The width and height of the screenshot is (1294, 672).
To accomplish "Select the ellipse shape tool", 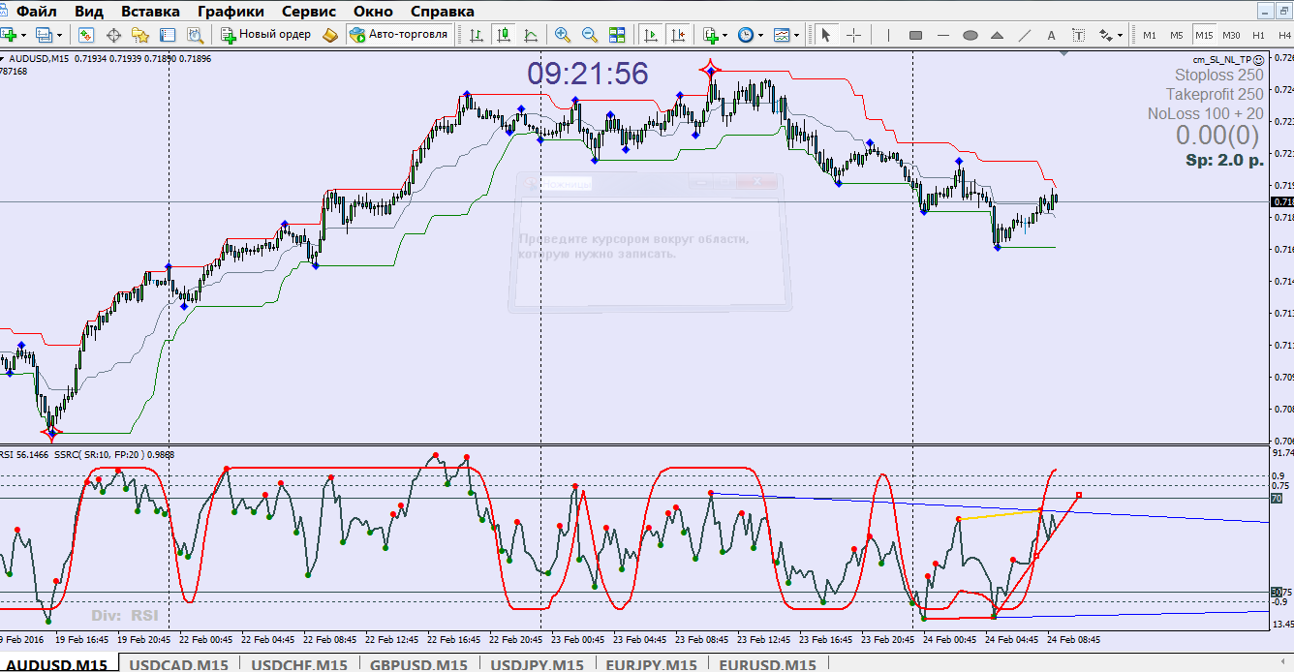I will coord(970,35).
